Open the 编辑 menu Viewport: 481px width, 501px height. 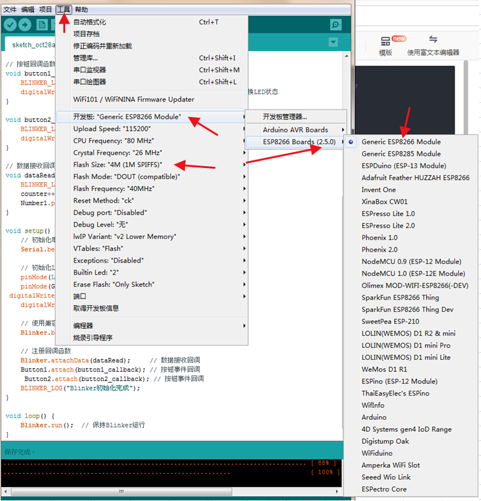pyautogui.click(x=28, y=10)
